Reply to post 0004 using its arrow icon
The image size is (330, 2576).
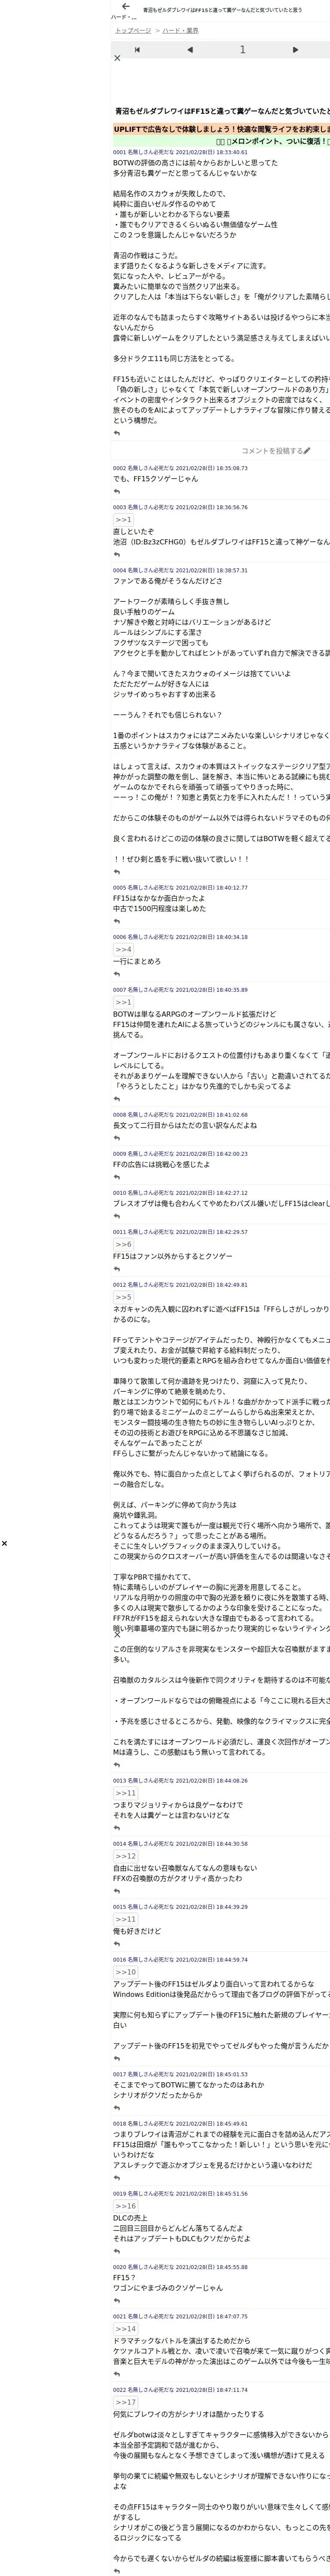click(x=117, y=871)
